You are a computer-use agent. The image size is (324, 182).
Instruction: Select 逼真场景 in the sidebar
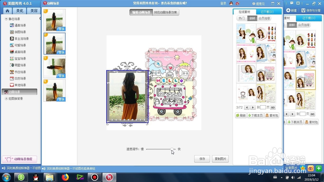[18, 25]
